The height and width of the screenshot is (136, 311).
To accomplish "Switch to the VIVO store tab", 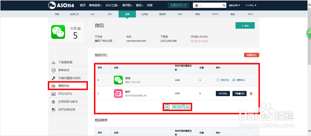I will 250,14.
